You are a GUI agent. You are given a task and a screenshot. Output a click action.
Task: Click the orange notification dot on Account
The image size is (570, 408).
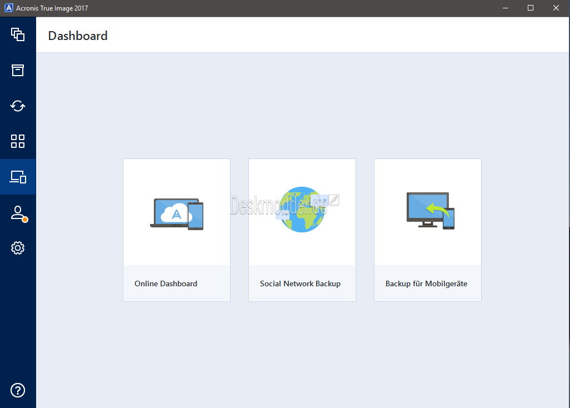click(25, 220)
